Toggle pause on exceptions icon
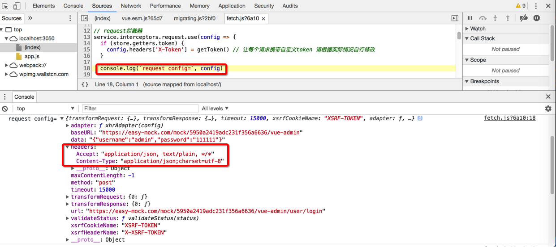Screen dimensions: 556x247 [537, 18]
